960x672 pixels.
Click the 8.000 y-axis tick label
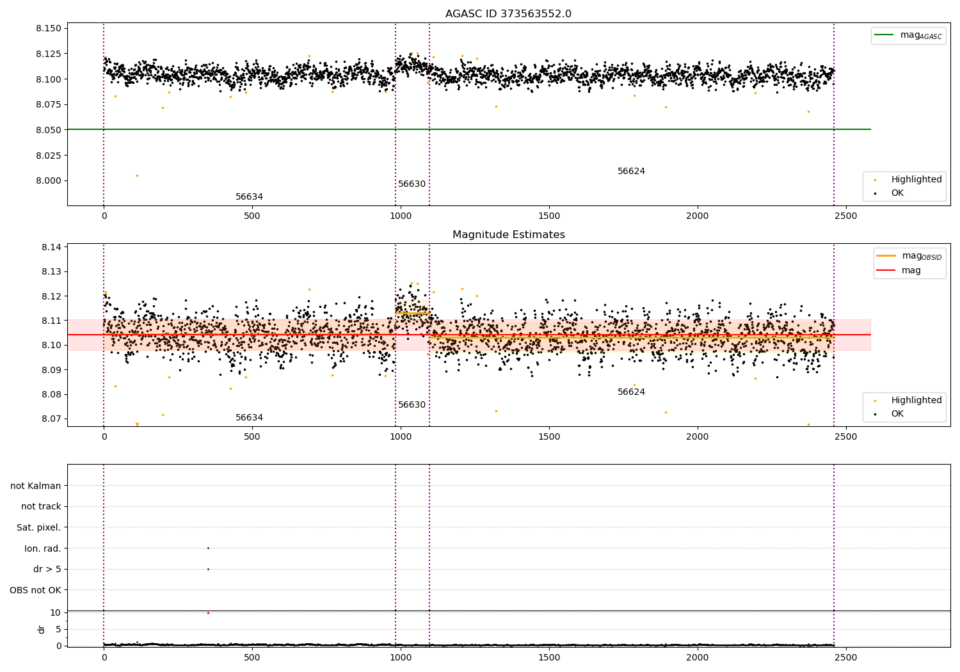[49, 180]
